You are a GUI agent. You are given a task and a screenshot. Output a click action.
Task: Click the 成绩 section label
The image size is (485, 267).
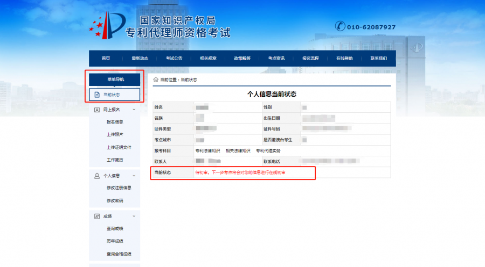[107, 216]
